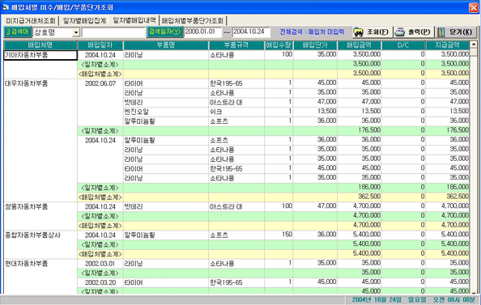Select the 일자별매입내역 tab
Viewport: 481px width, 305px height.
click(x=134, y=20)
